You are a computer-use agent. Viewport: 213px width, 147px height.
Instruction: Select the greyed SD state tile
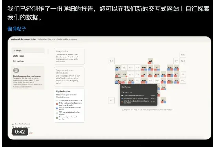pyautogui.click(x=137, y=74)
